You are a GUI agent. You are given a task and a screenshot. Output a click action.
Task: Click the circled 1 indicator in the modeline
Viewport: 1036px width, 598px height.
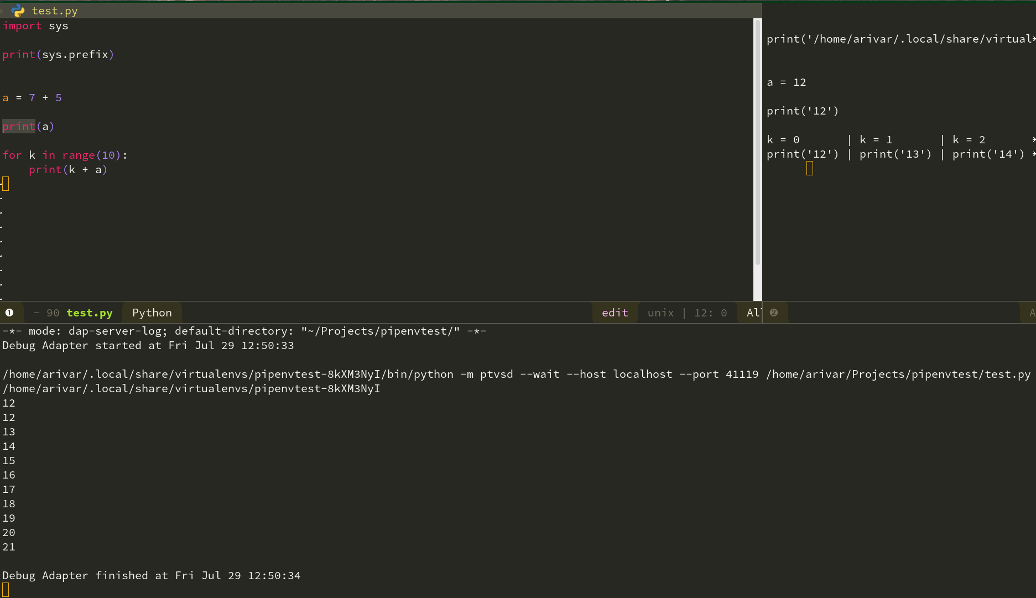point(11,313)
